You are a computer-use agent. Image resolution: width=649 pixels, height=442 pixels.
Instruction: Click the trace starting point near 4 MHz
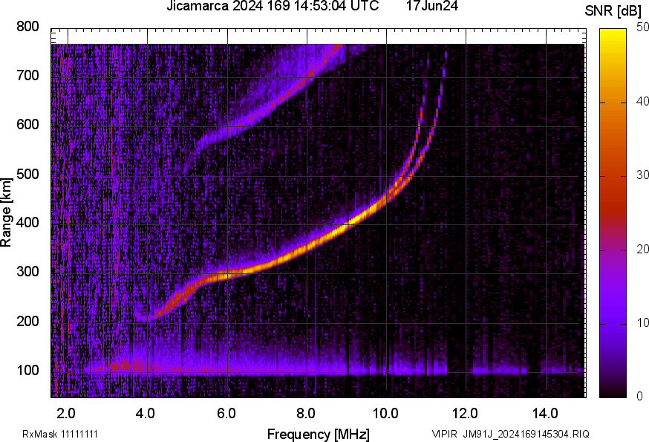click(x=147, y=317)
